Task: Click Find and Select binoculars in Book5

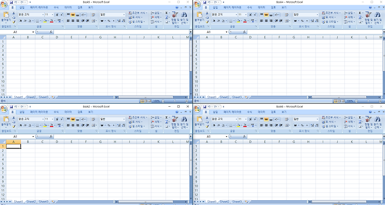Action: point(184,18)
